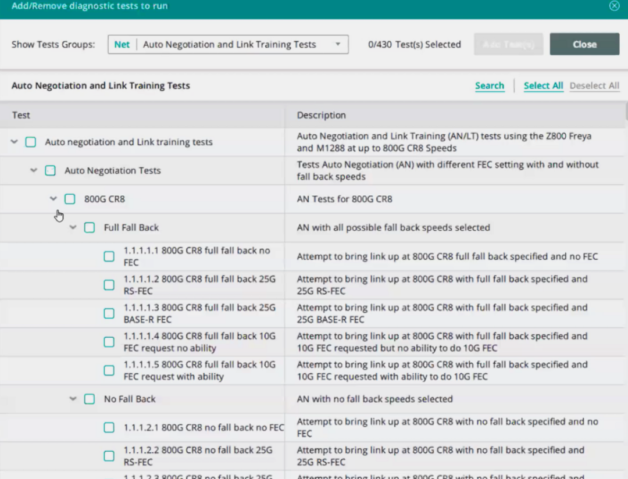
Task: Enable test 1.1.1.1.1 no FEC checkbox
Action: click(109, 256)
